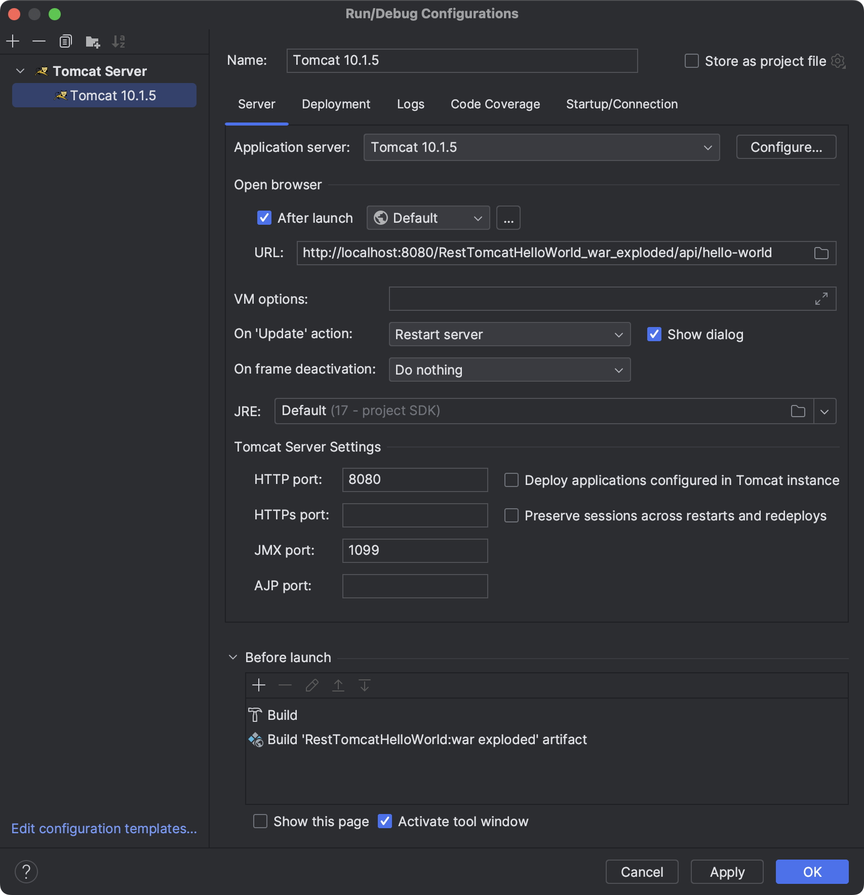Viewport: 864px width, 895px height.
Task: Switch to the Deployment tab
Action: [336, 104]
